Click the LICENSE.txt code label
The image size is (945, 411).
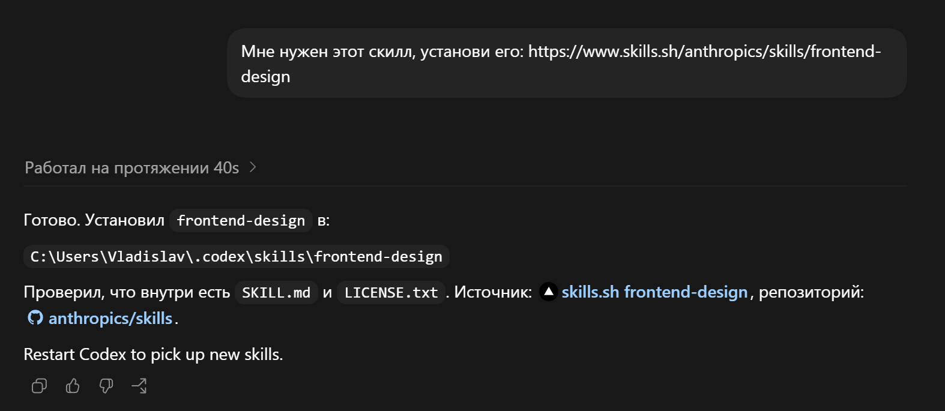(391, 293)
